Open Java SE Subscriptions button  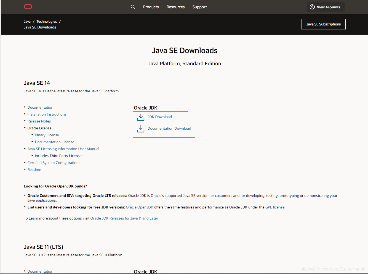tap(324, 24)
